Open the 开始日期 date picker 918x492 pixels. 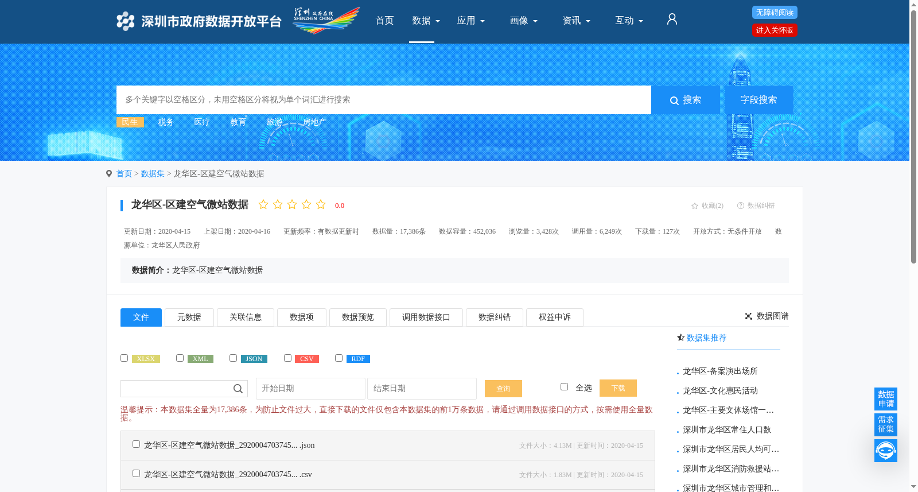[x=310, y=389]
